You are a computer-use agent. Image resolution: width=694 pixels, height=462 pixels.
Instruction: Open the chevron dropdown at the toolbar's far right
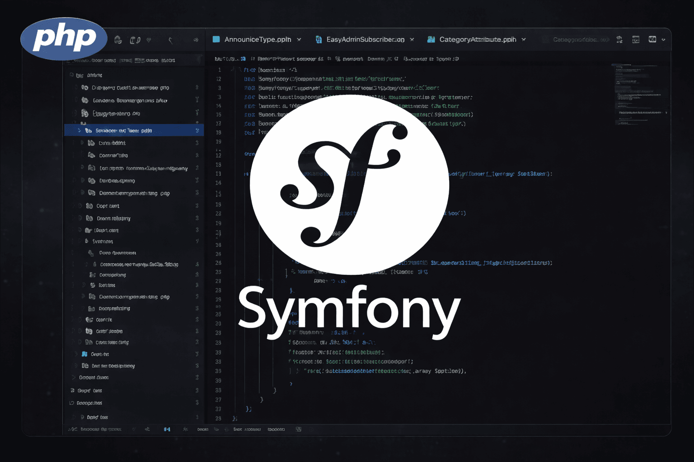(x=664, y=39)
